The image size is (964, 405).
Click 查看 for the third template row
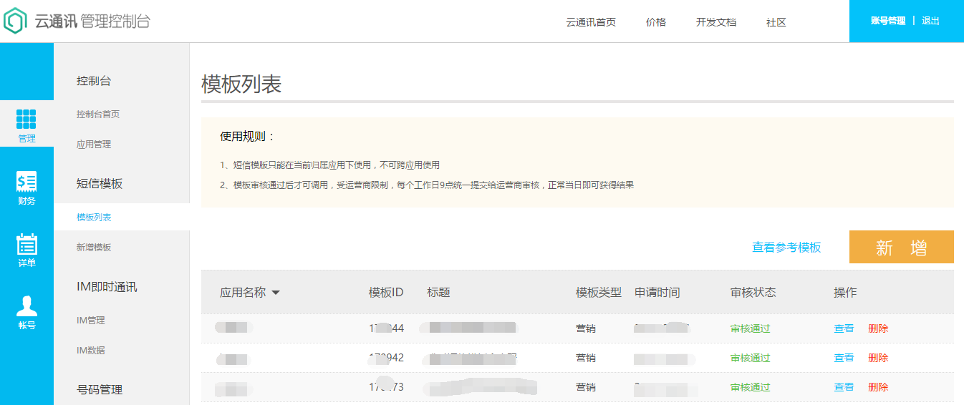(x=844, y=387)
